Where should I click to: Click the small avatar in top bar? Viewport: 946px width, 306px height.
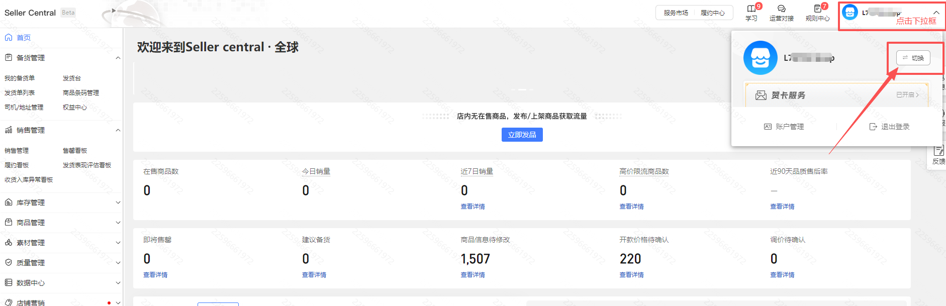coord(850,12)
